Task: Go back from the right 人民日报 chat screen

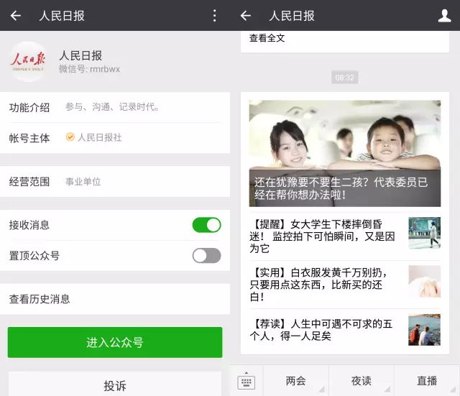Action: point(246,16)
